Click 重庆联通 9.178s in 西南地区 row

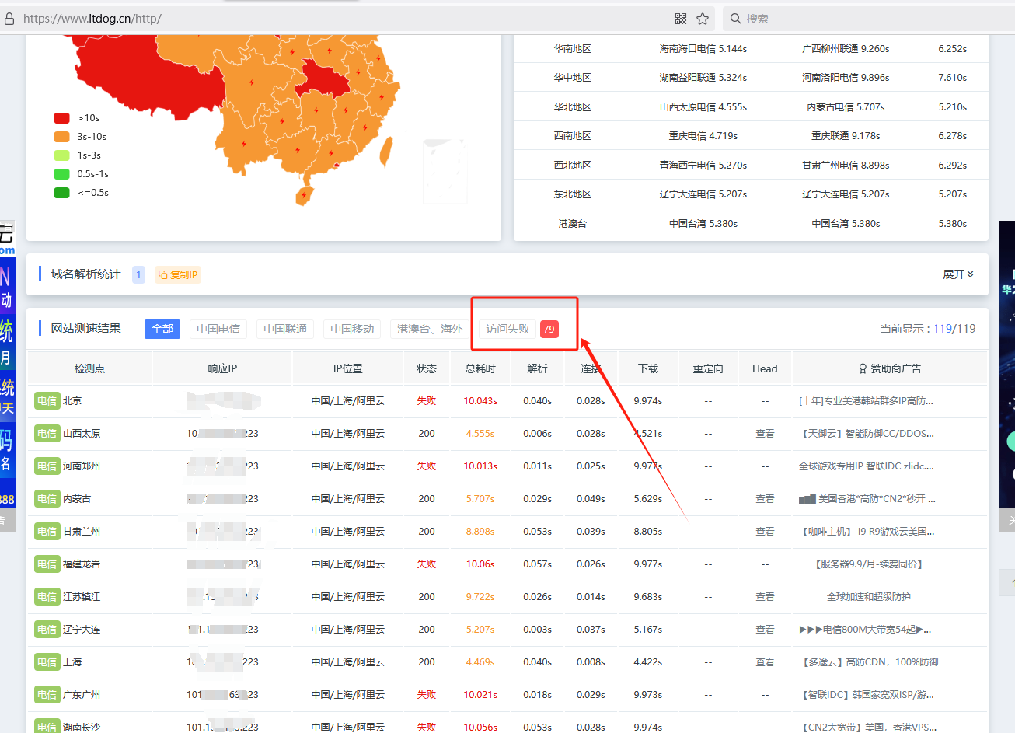point(846,136)
